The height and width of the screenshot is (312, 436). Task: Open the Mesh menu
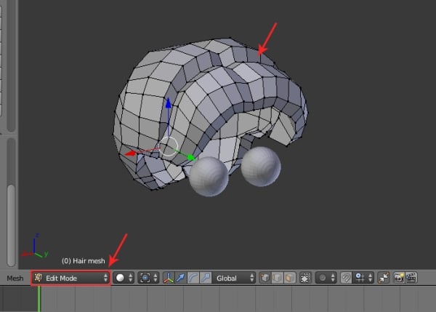[15, 278]
